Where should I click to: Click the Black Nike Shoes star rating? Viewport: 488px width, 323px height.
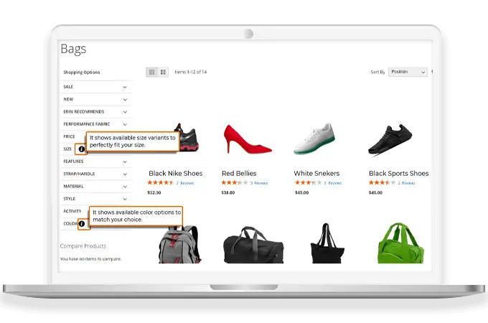(x=161, y=182)
